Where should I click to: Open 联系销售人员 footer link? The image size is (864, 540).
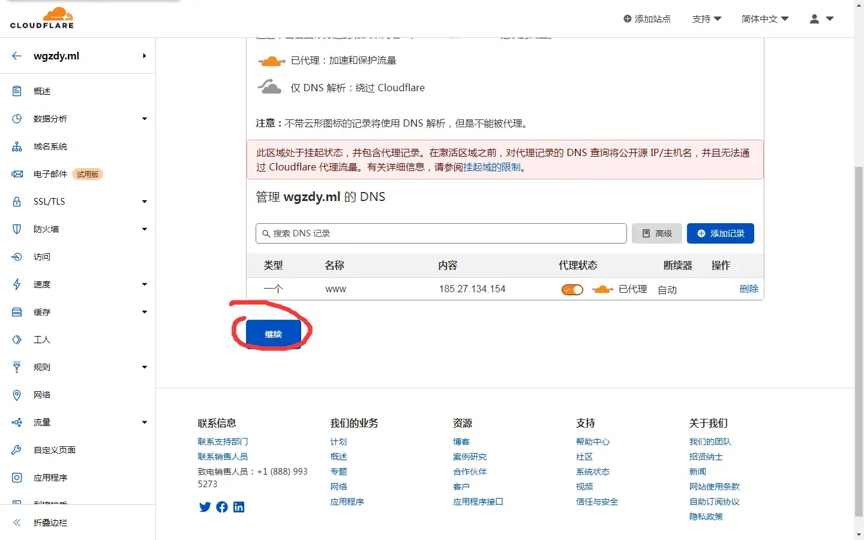223,457
